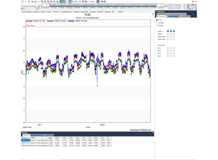218x160 pixels.
Task: Select the THDF U2 [%] row in the statistics table
Action: coord(66,143)
